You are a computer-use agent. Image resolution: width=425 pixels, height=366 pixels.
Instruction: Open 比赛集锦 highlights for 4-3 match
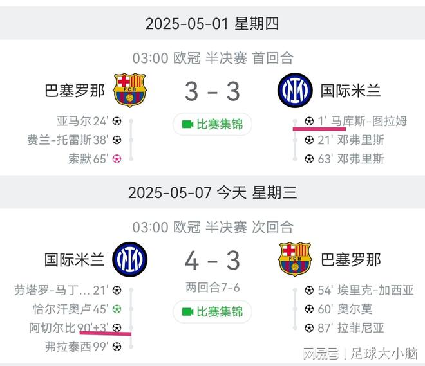212,312
